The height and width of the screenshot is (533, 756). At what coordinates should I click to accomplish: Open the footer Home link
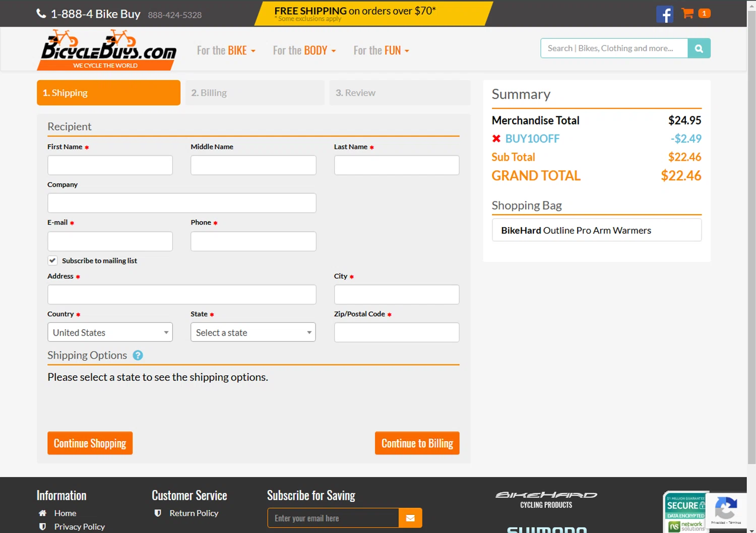coord(65,513)
